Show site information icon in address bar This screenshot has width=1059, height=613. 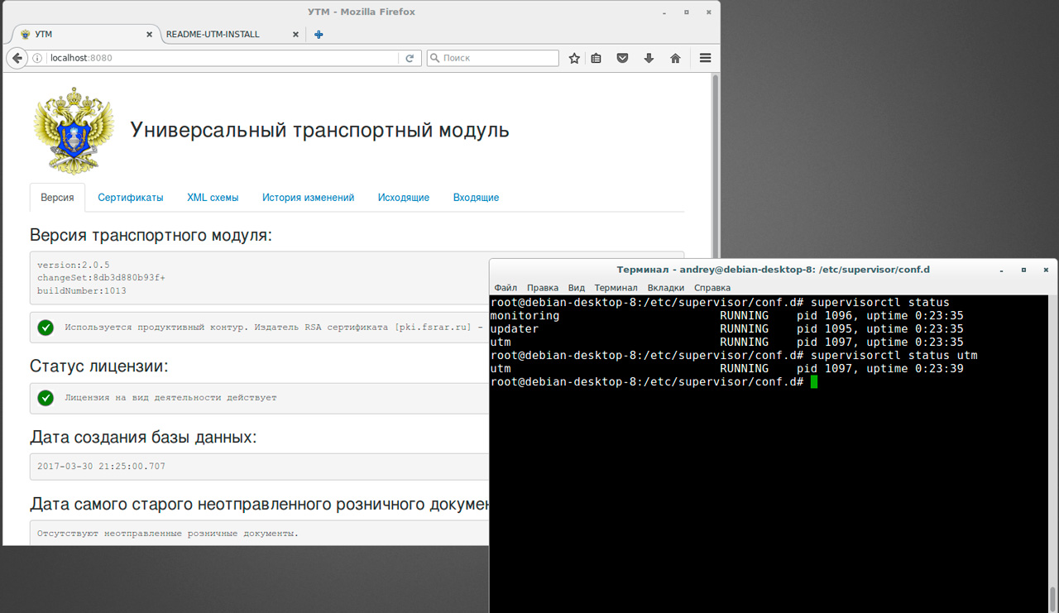tap(37, 59)
